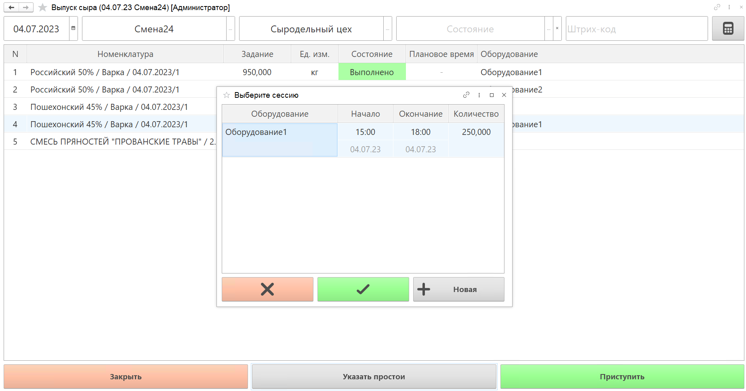Screen dimensions: 746x391
Task: Click the forward navigation arrow
Action: pyautogui.click(x=26, y=7)
